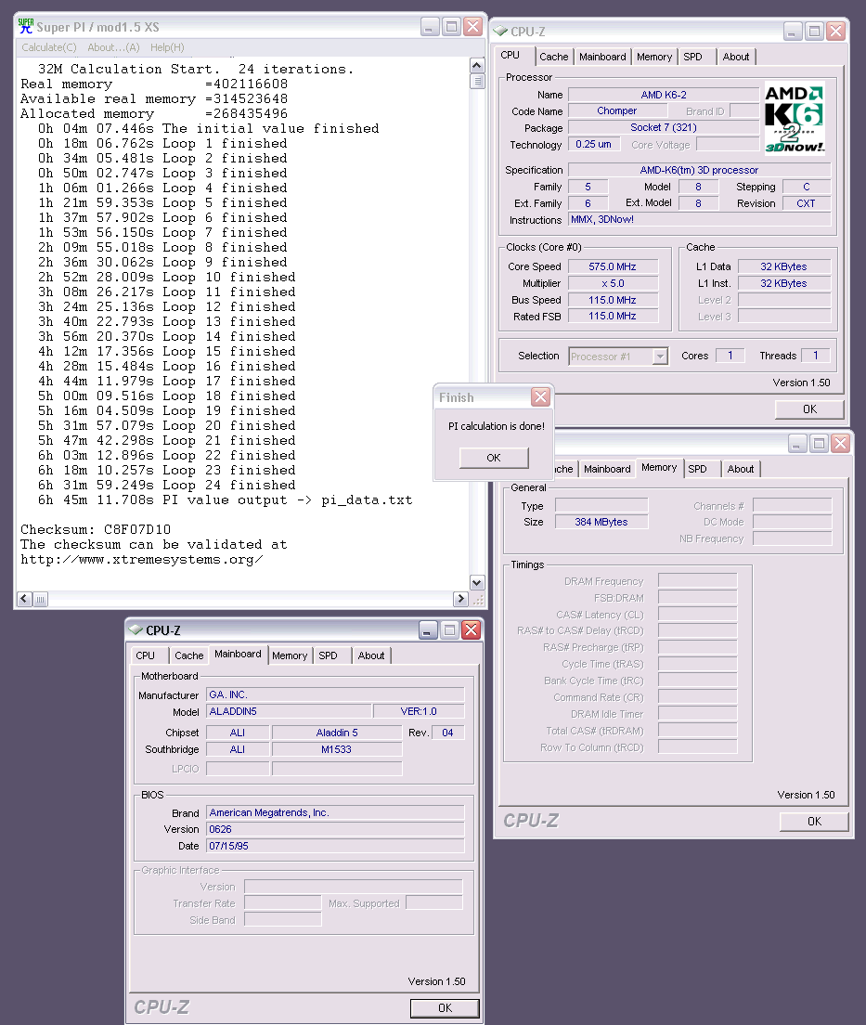Click OK in the CPU-Z Memory window
866x1025 pixels.
click(x=814, y=821)
